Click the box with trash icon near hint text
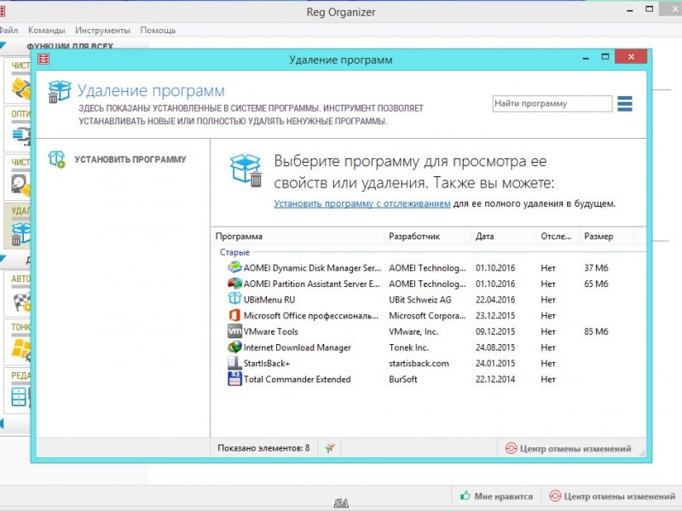The width and height of the screenshot is (682, 511). tap(246, 170)
